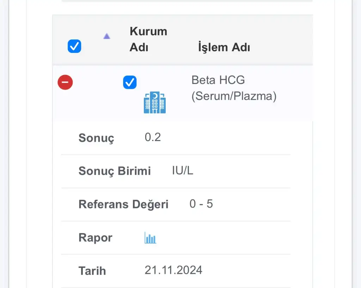
Task: Click the Kurum Adı column header
Action: [148, 39]
